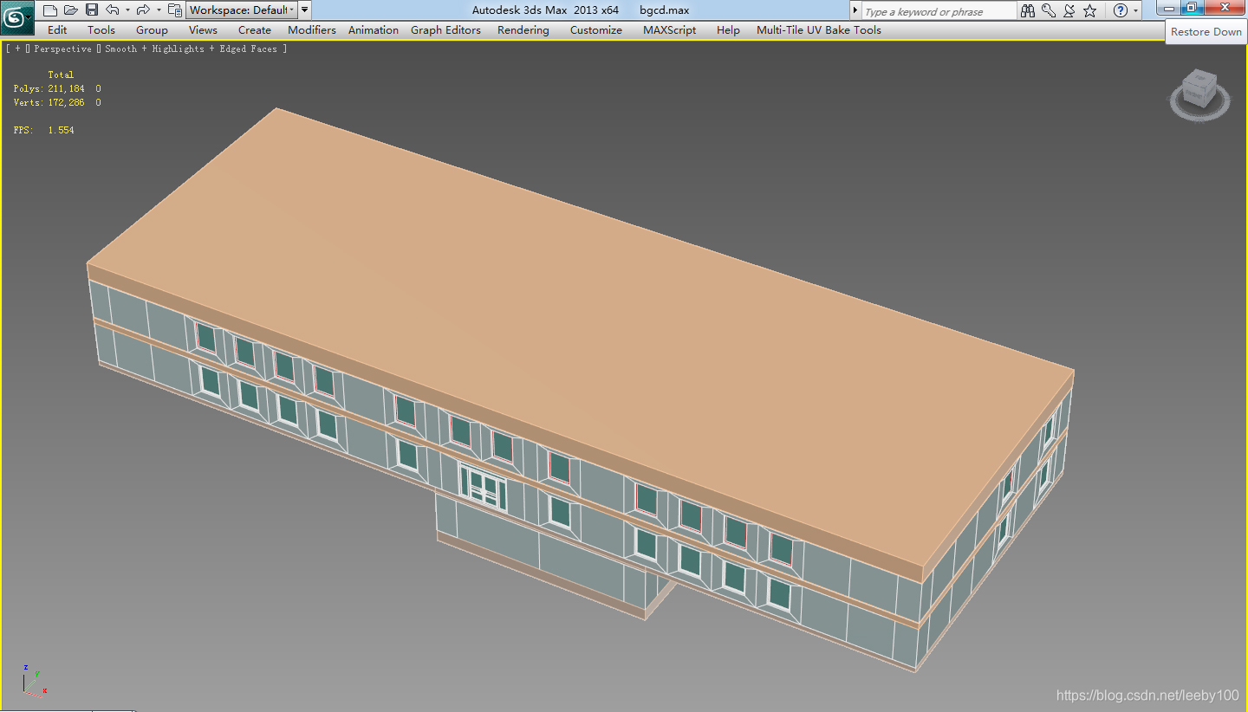Open Favorites star icon
Image resolution: width=1248 pixels, height=712 pixels.
(1090, 10)
